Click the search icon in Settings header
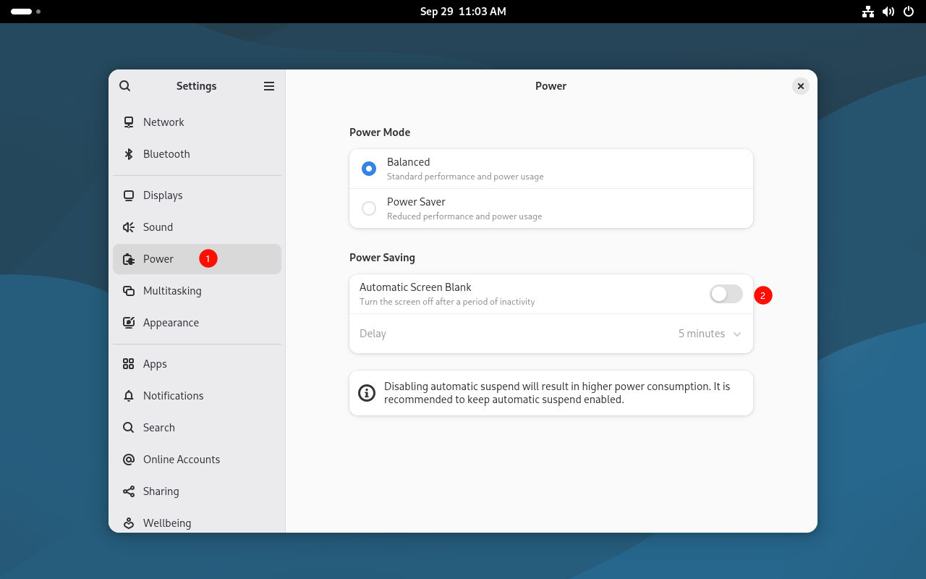This screenshot has height=579, width=926. pyautogui.click(x=125, y=86)
